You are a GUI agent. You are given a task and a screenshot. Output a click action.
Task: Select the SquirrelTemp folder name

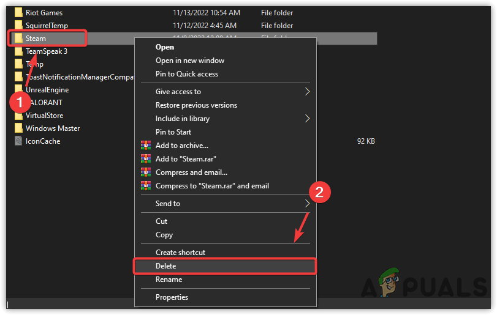(47, 25)
